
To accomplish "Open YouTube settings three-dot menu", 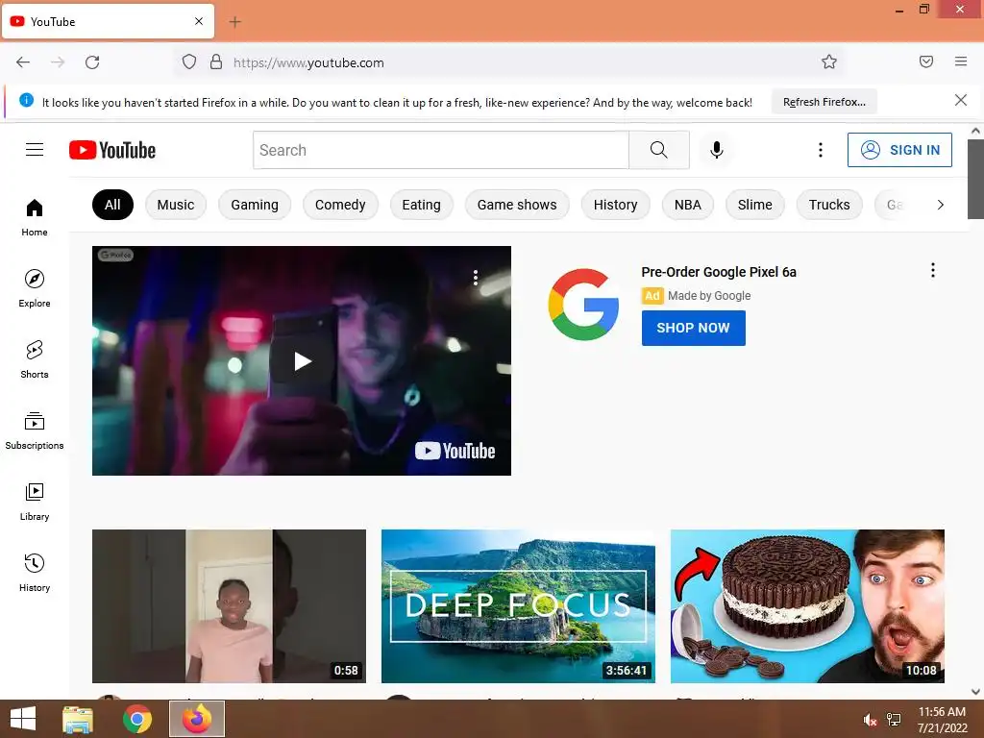I will (x=821, y=150).
